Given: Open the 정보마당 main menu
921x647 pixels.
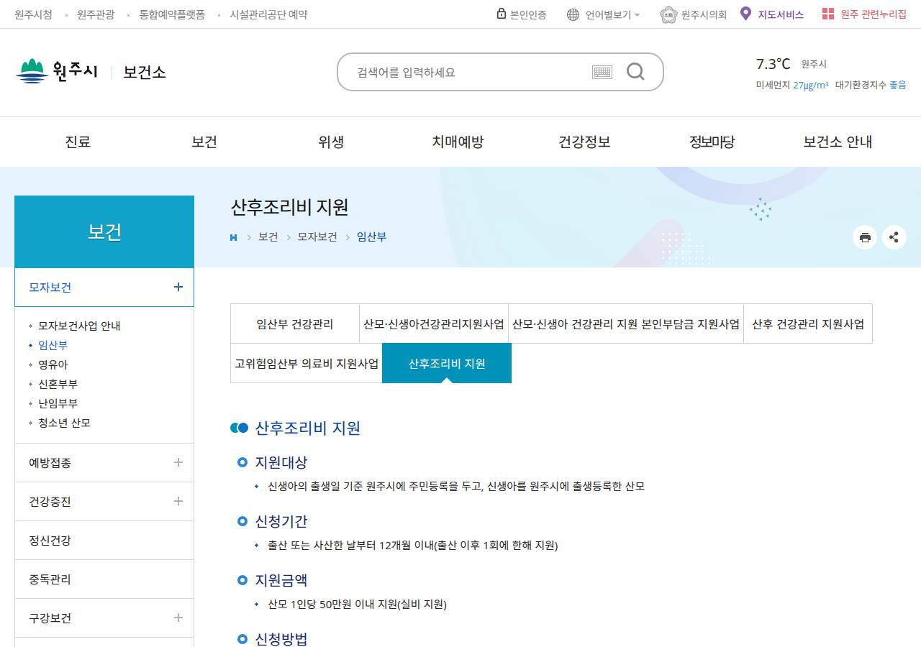Looking at the screenshot, I should pyautogui.click(x=712, y=142).
